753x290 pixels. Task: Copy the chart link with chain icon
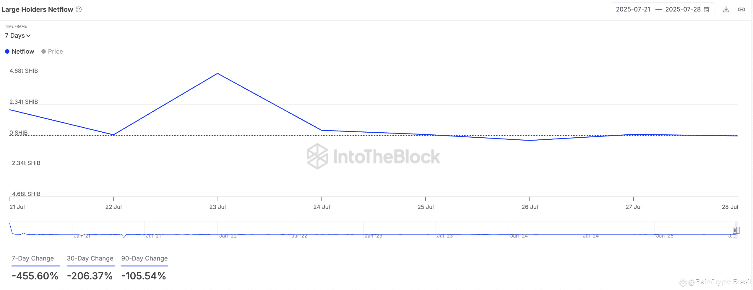click(x=741, y=9)
